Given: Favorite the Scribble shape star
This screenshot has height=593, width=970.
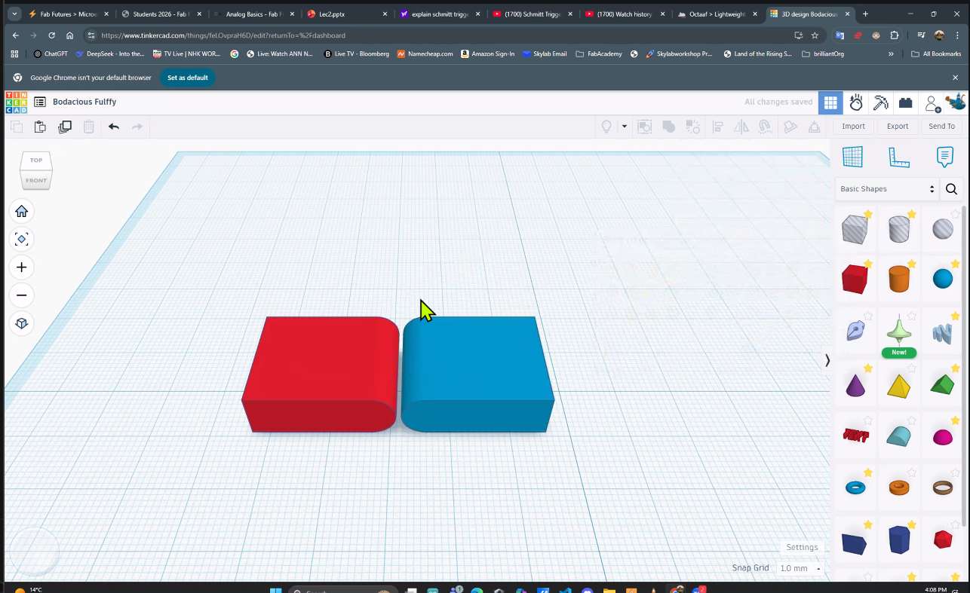Looking at the screenshot, I should pyautogui.click(x=868, y=316).
